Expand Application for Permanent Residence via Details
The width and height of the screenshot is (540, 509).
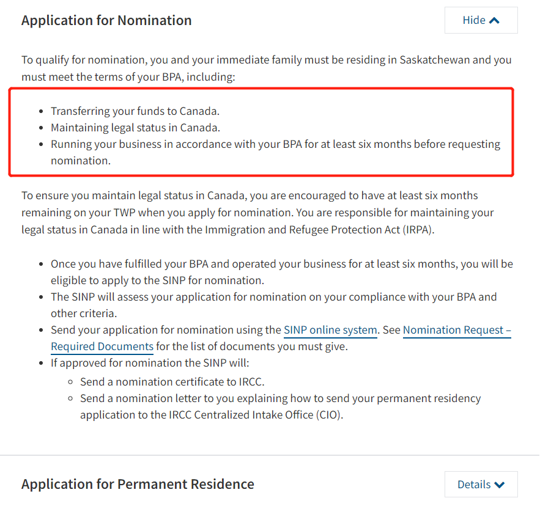click(481, 485)
